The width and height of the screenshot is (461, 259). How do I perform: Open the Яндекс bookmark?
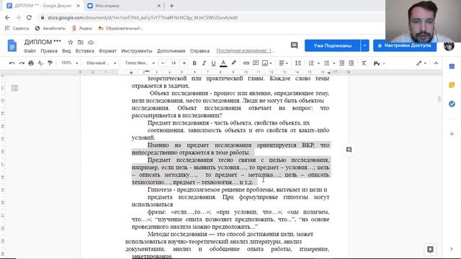pos(82,28)
